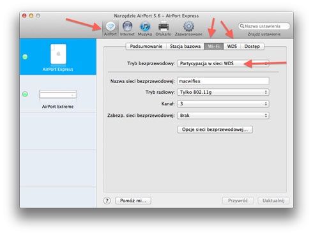Click the magnifier icon in search field
Image resolution: width=313 pixels, height=235 pixels.
click(242, 26)
